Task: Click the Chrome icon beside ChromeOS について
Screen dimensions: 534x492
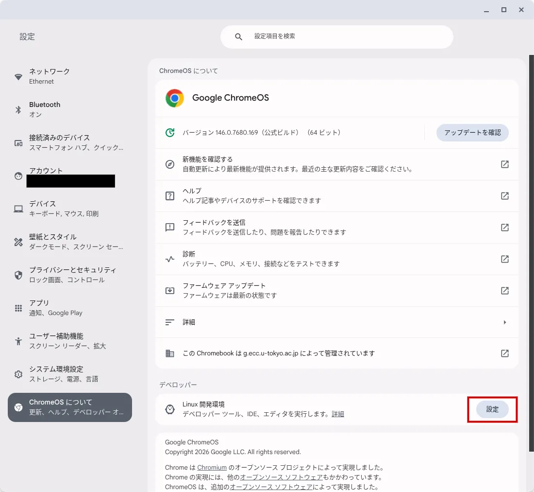Action: (x=18, y=407)
